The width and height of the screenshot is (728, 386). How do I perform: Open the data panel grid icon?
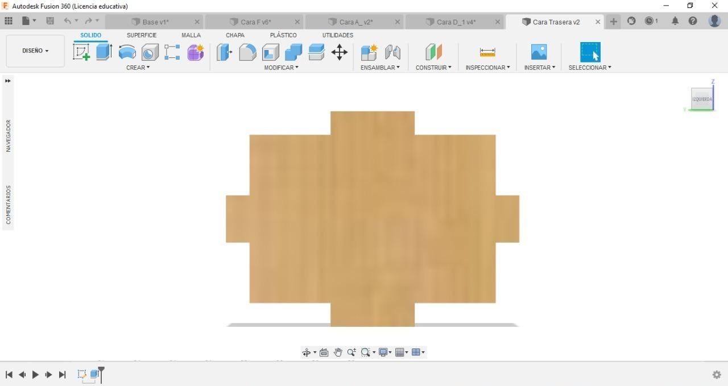point(9,21)
